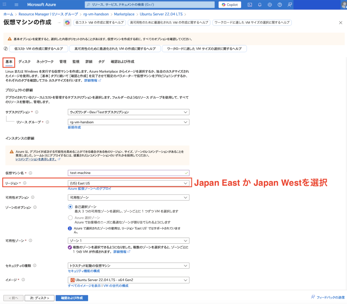This screenshot has width=347, height=304.
Task: Open the Azure portal hamburger menu
Action: [17, 5]
